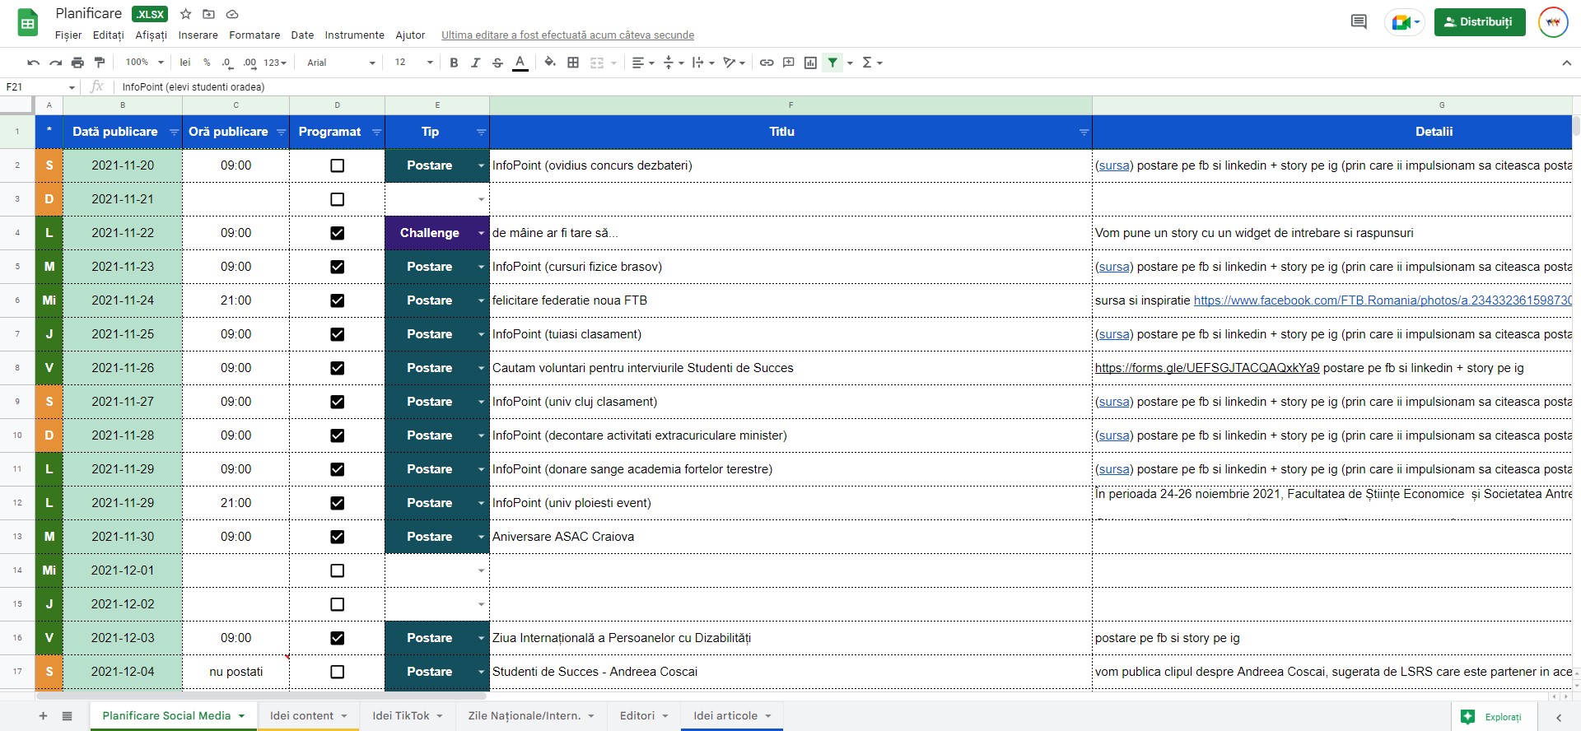
Task: Insert a chart from the toolbar
Action: [810, 63]
